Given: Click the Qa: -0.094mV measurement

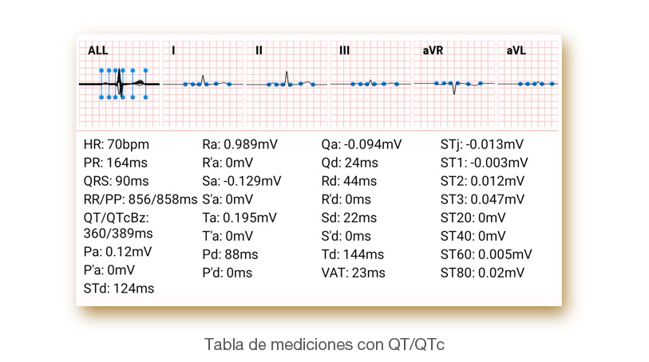Looking at the screenshot, I should click(361, 144).
